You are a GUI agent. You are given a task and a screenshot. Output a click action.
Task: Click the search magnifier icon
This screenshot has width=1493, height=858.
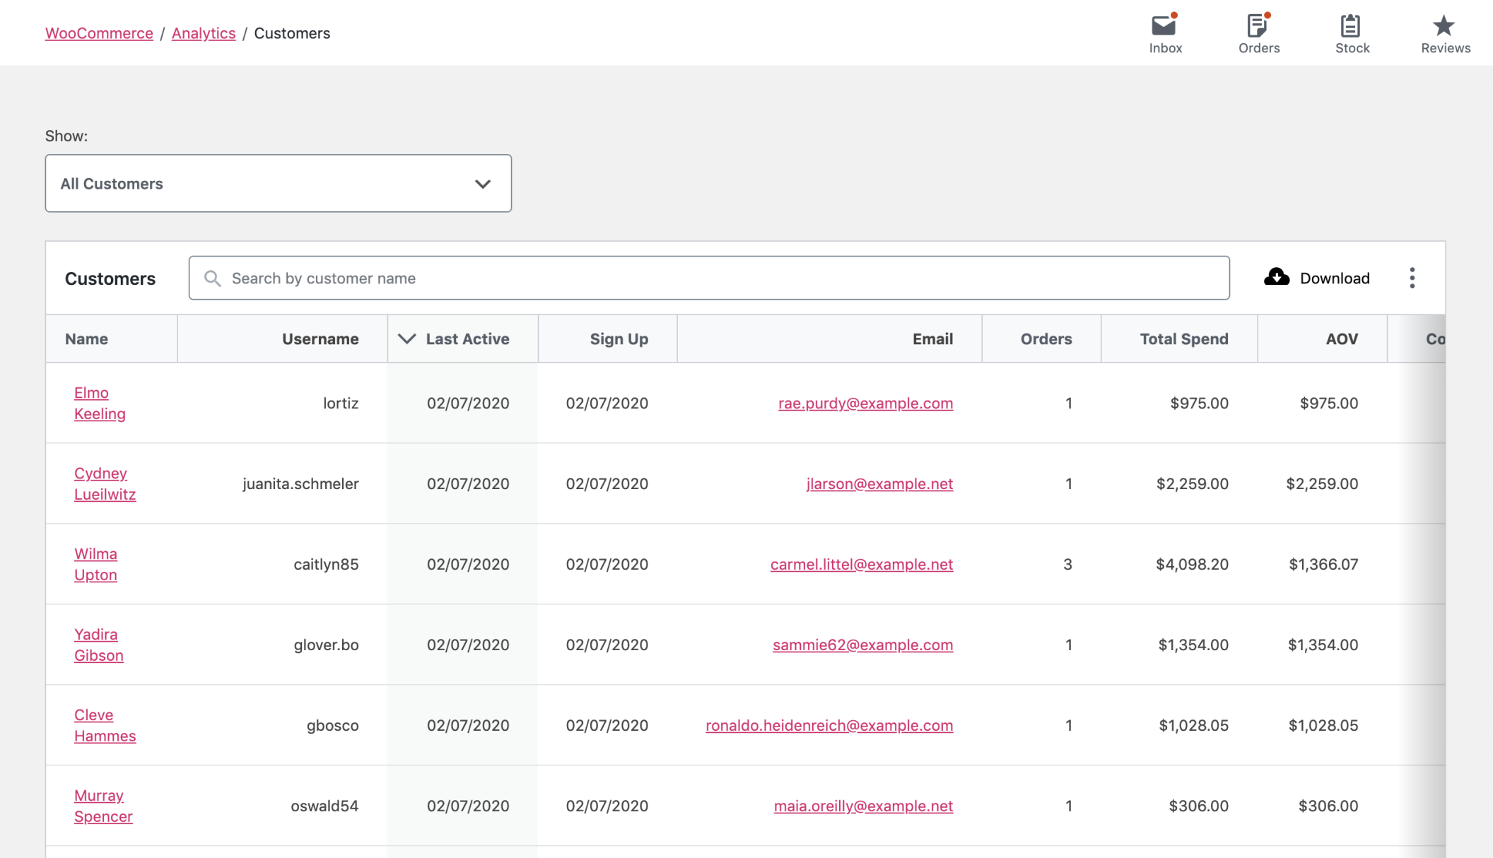(x=212, y=278)
